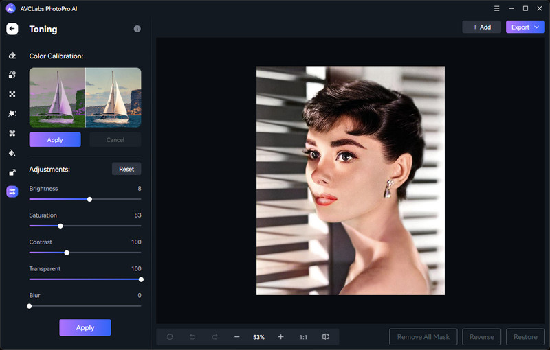The image size is (550, 350).
Task: Click the Brightness value 8
Action: coord(140,188)
